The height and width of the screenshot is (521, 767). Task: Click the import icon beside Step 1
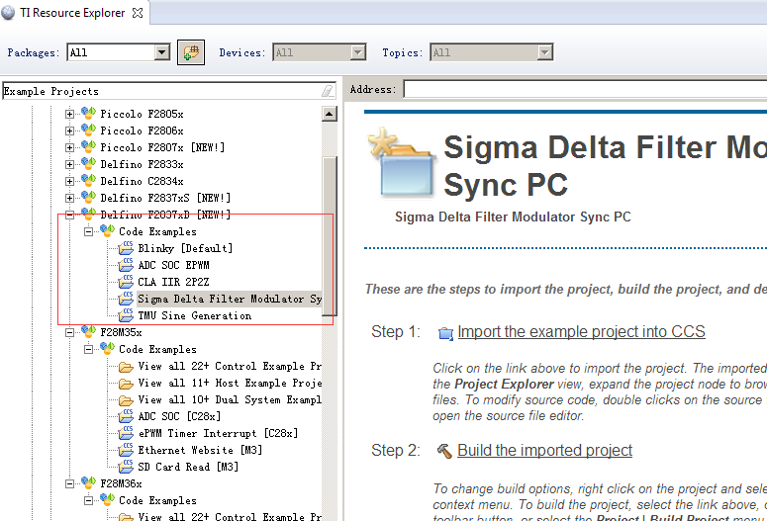(445, 333)
